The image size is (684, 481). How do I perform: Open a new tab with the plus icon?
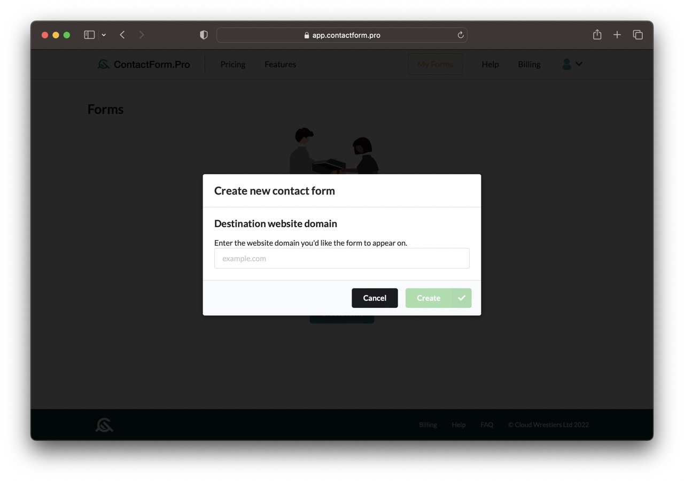point(617,34)
